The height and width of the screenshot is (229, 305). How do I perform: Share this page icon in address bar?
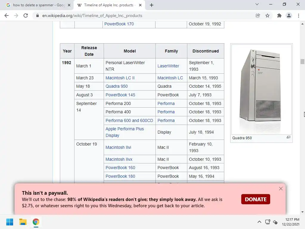[x=258, y=16]
